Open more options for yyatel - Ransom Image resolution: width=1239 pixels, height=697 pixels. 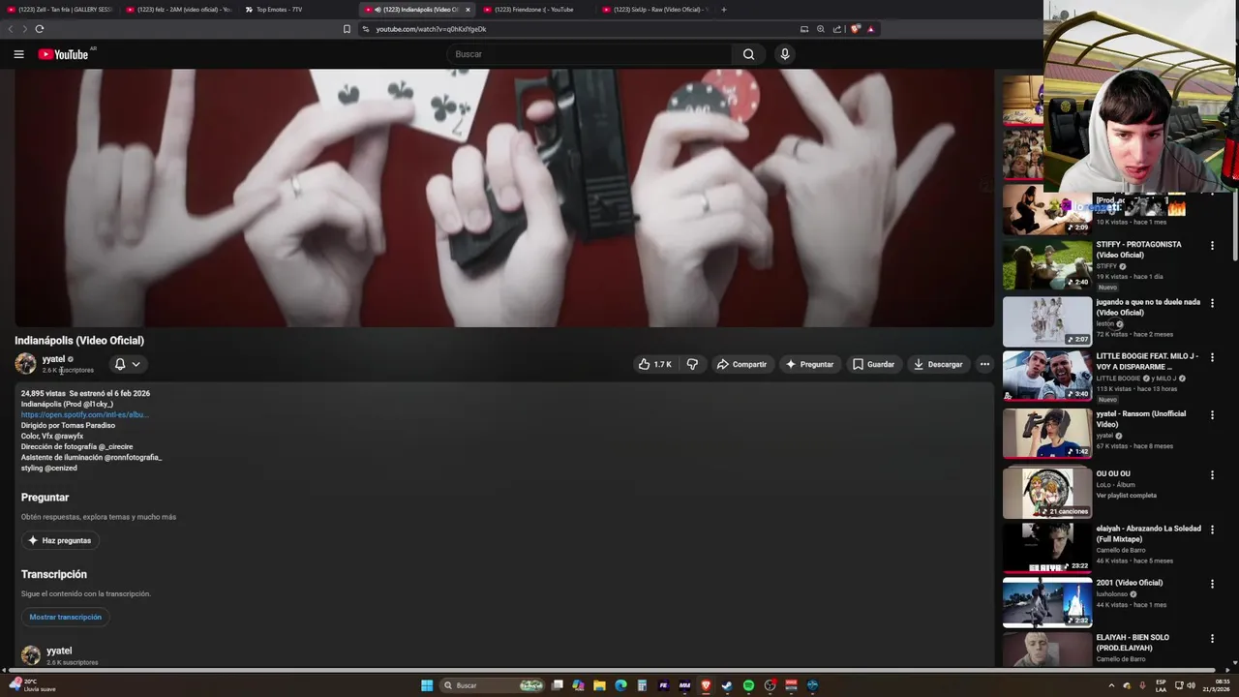[x=1212, y=415]
